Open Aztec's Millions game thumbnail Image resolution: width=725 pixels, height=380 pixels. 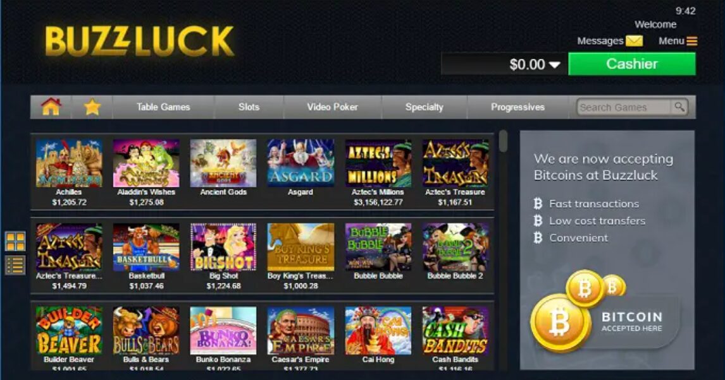pos(378,163)
